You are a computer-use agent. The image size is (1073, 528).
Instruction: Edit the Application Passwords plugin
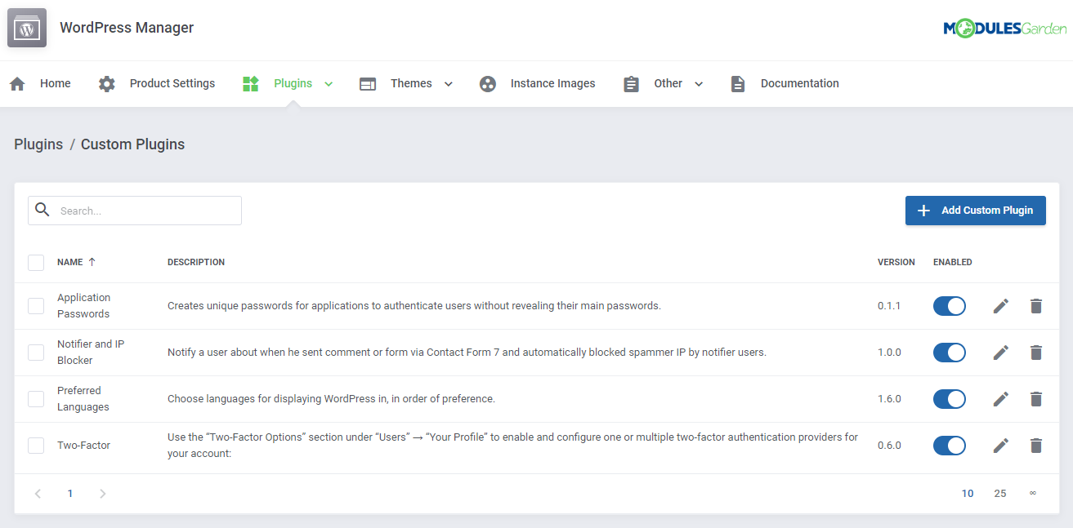click(1001, 306)
